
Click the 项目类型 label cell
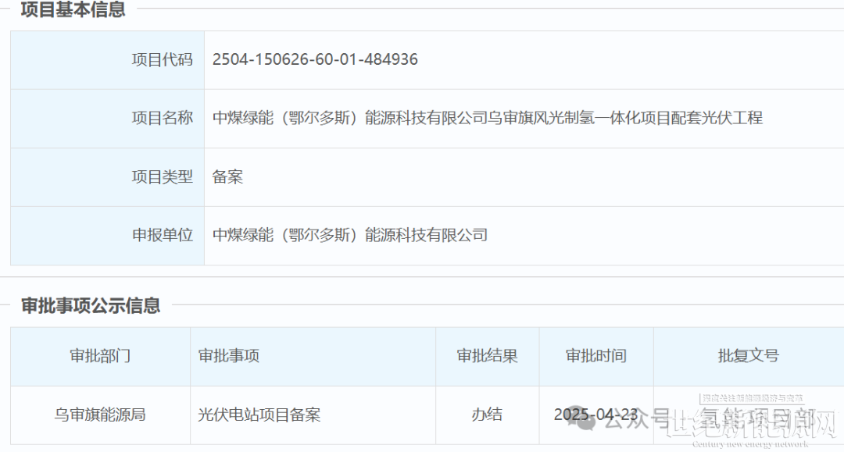[x=107, y=177]
